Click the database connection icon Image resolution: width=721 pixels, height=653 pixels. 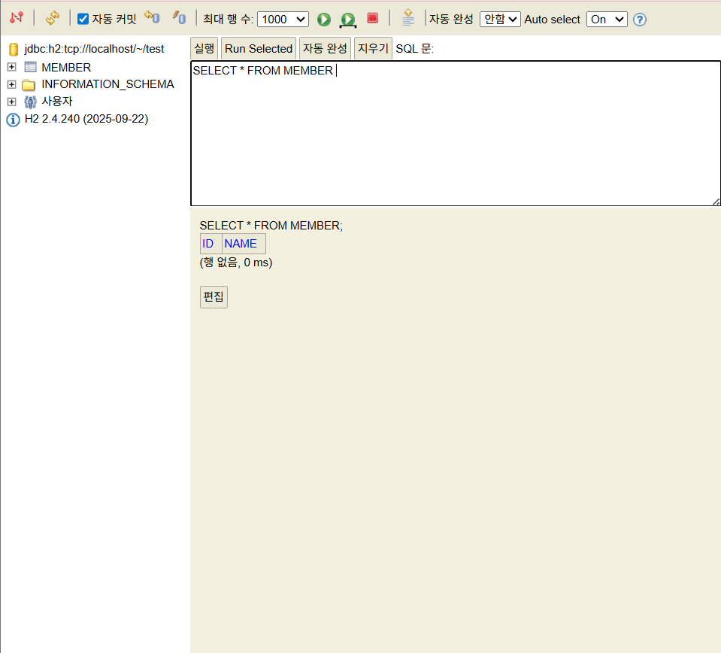(14, 49)
